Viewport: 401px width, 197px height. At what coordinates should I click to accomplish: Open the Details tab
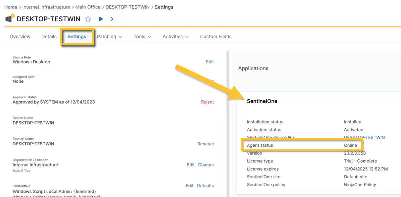(x=49, y=36)
